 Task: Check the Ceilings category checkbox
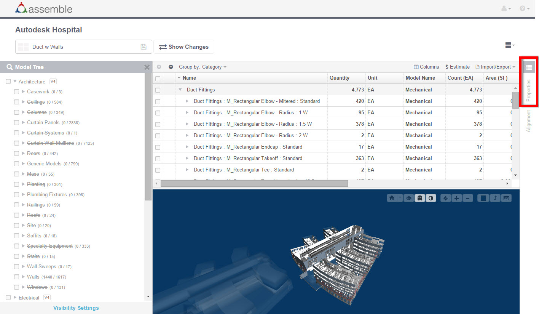coord(16,102)
